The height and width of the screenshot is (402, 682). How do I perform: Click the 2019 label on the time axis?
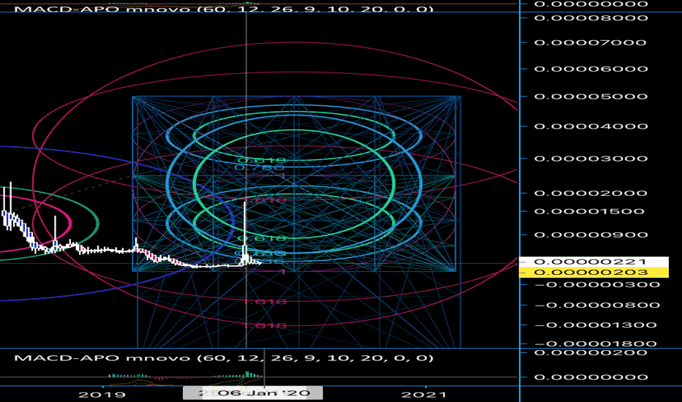pyautogui.click(x=102, y=395)
